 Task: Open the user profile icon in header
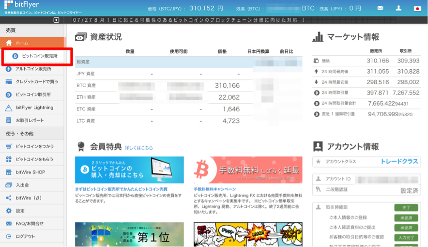pyautogui.click(x=398, y=8)
